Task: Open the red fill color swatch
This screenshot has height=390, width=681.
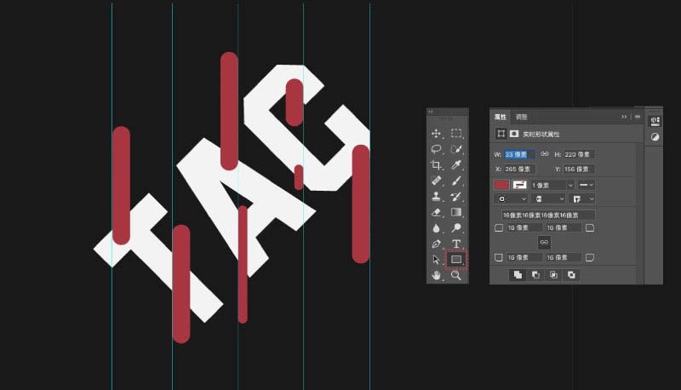Action: [501, 185]
